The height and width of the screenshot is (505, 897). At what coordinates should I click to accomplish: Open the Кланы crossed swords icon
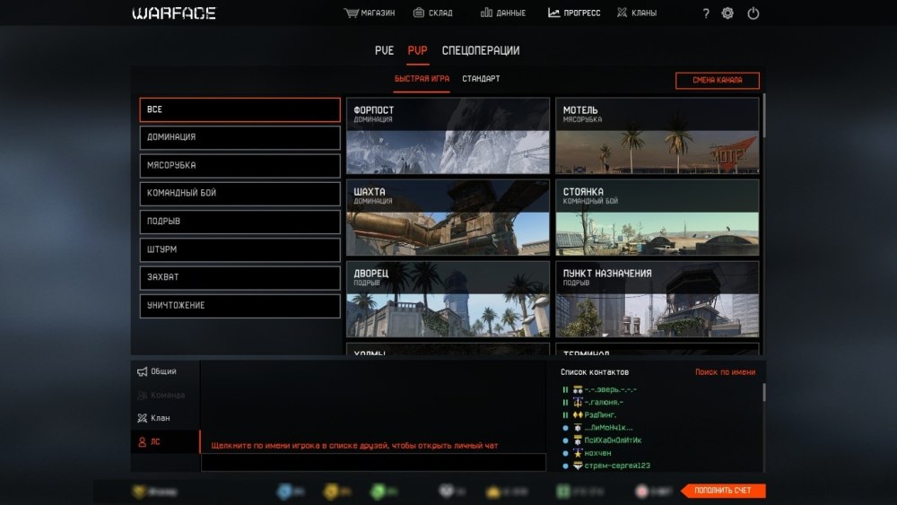coord(623,13)
